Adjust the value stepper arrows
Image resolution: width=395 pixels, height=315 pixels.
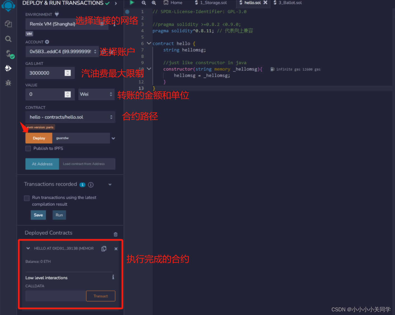(x=68, y=94)
